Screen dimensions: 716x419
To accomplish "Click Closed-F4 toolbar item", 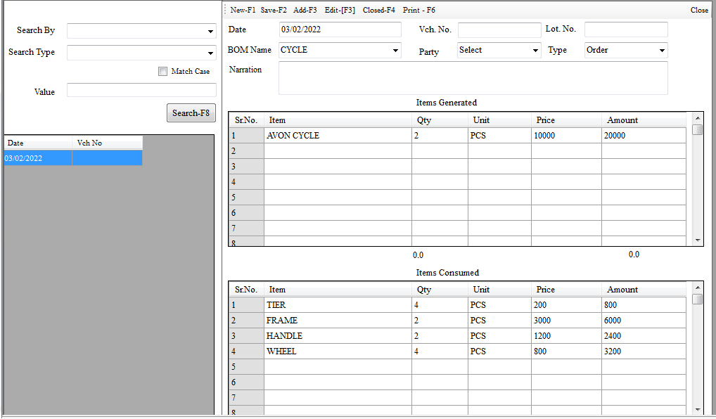I will pyautogui.click(x=379, y=11).
